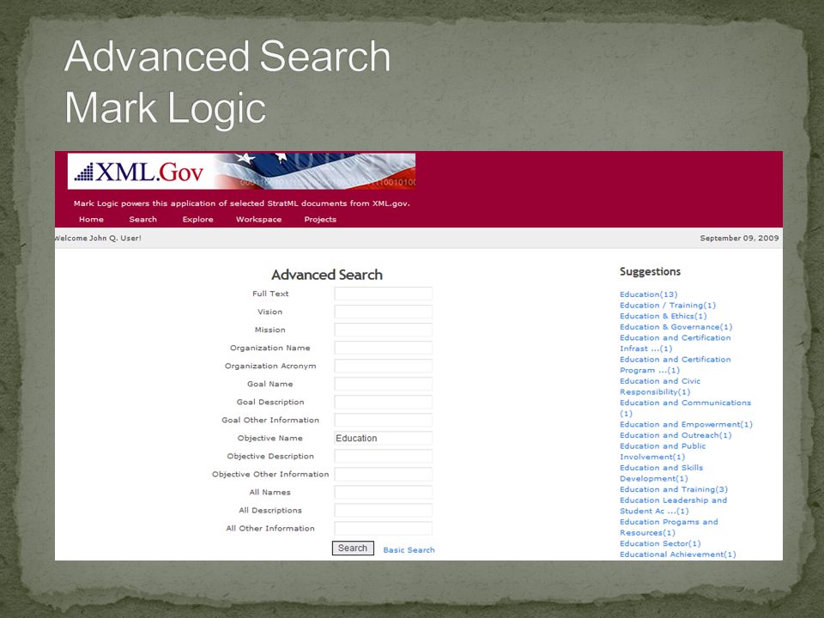The image size is (824, 618).
Task: Open the Projects menu item
Action: [320, 219]
